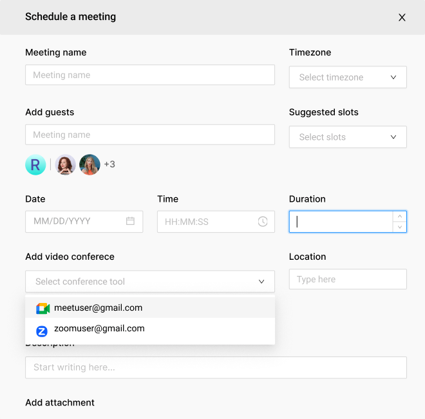
Task: Click the Zoom icon in dropdown list
Action: point(42,331)
